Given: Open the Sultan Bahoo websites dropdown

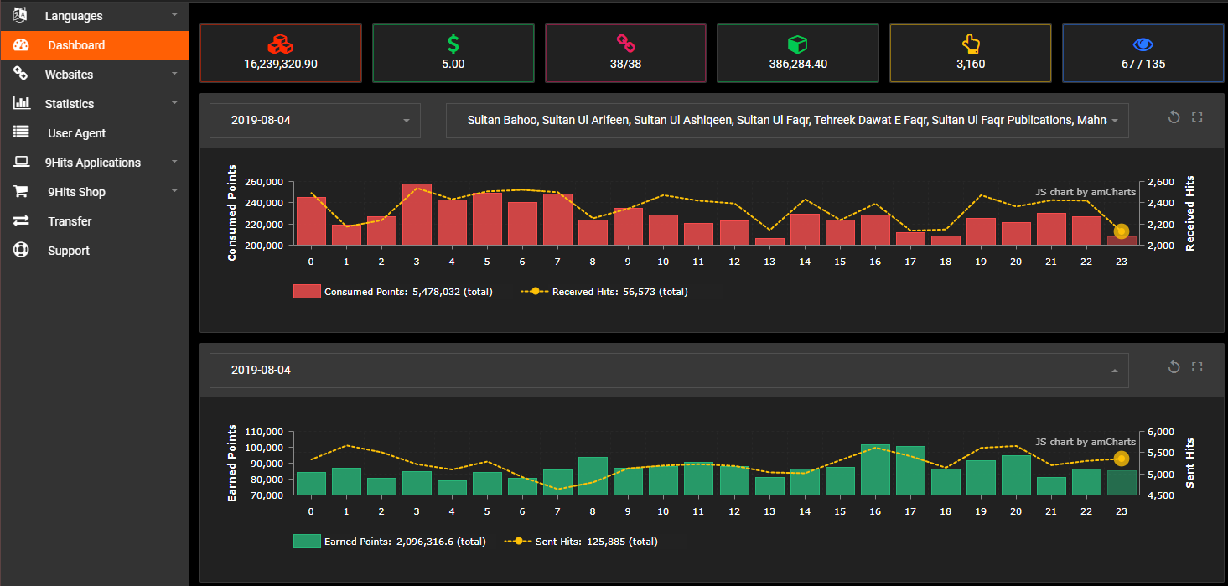Looking at the screenshot, I should click(x=786, y=121).
